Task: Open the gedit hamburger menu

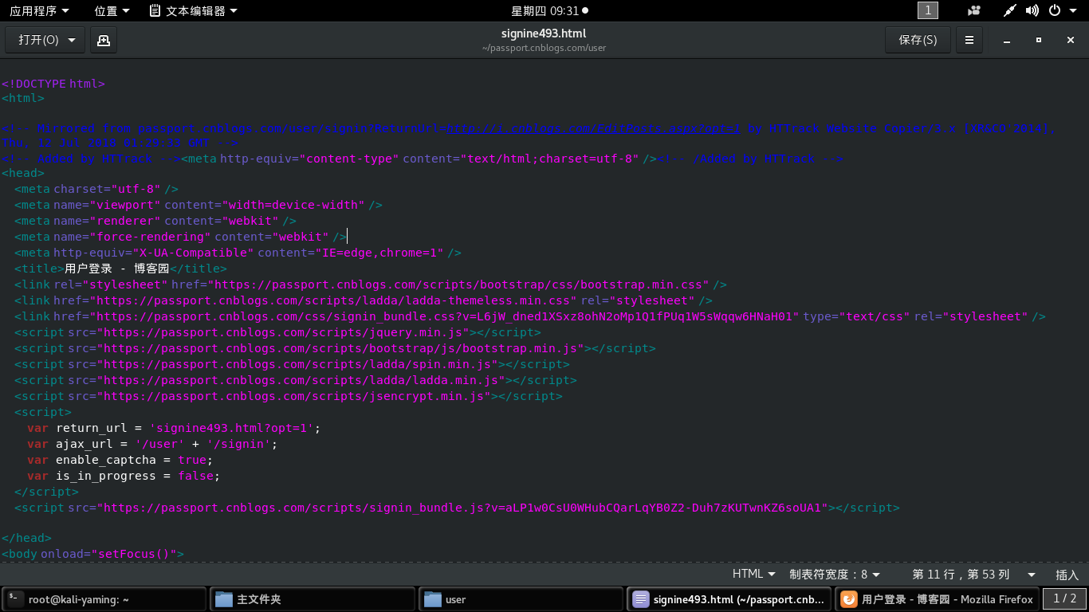Action: click(x=969, y=40)
